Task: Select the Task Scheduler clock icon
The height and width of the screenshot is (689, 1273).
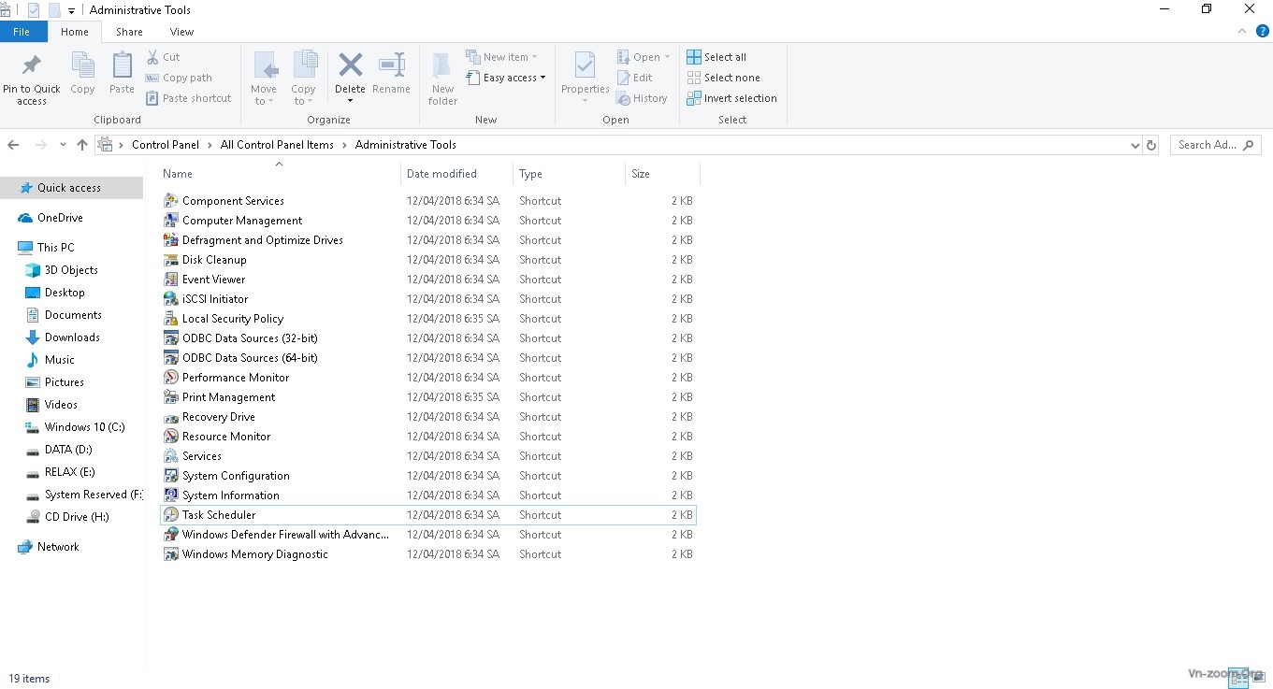Action: pyautogui.click(x=170, y=515)
